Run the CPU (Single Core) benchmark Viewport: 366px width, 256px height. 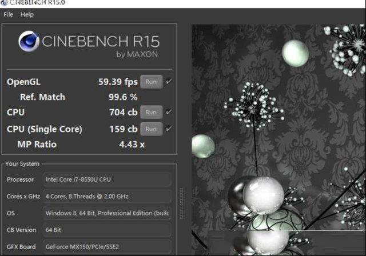151,129
